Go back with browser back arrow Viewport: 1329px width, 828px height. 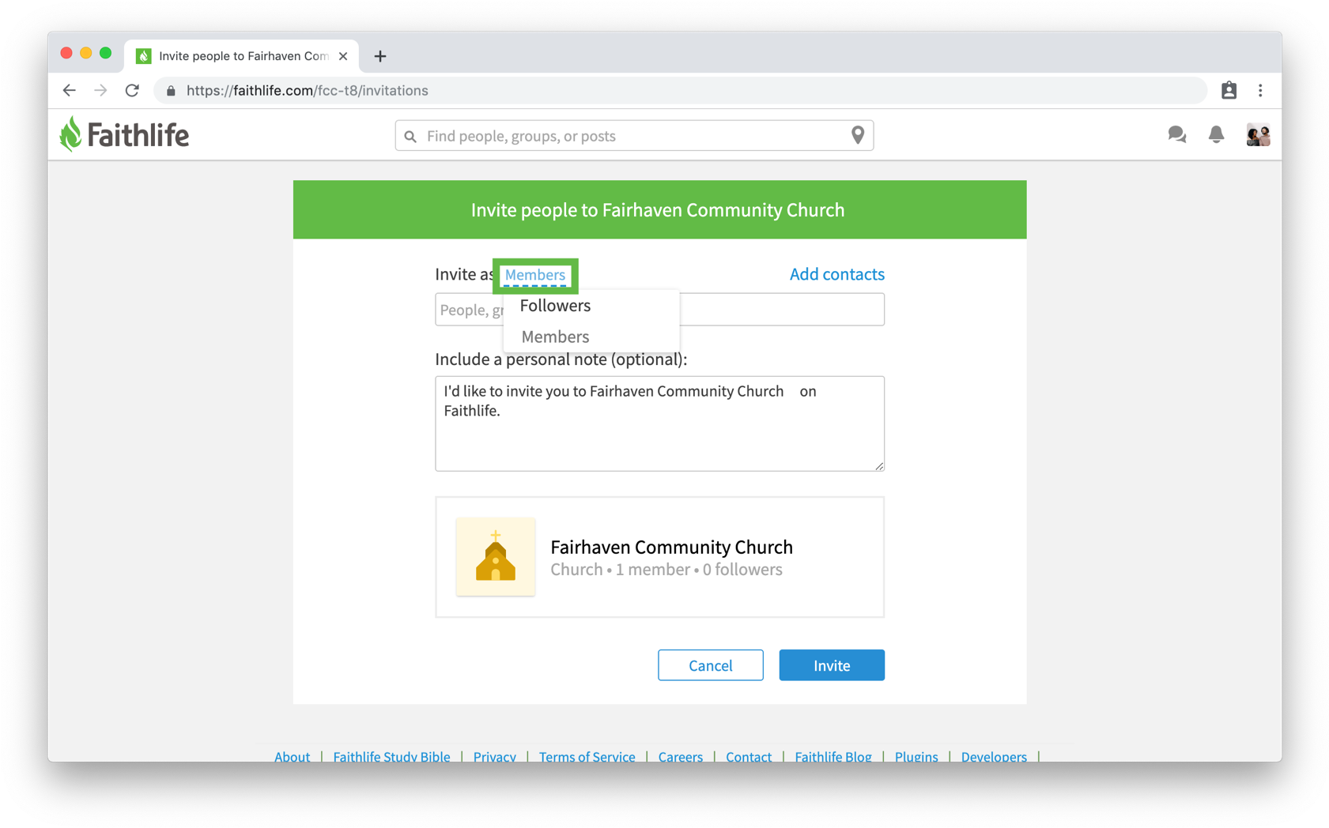pos(70,91)
